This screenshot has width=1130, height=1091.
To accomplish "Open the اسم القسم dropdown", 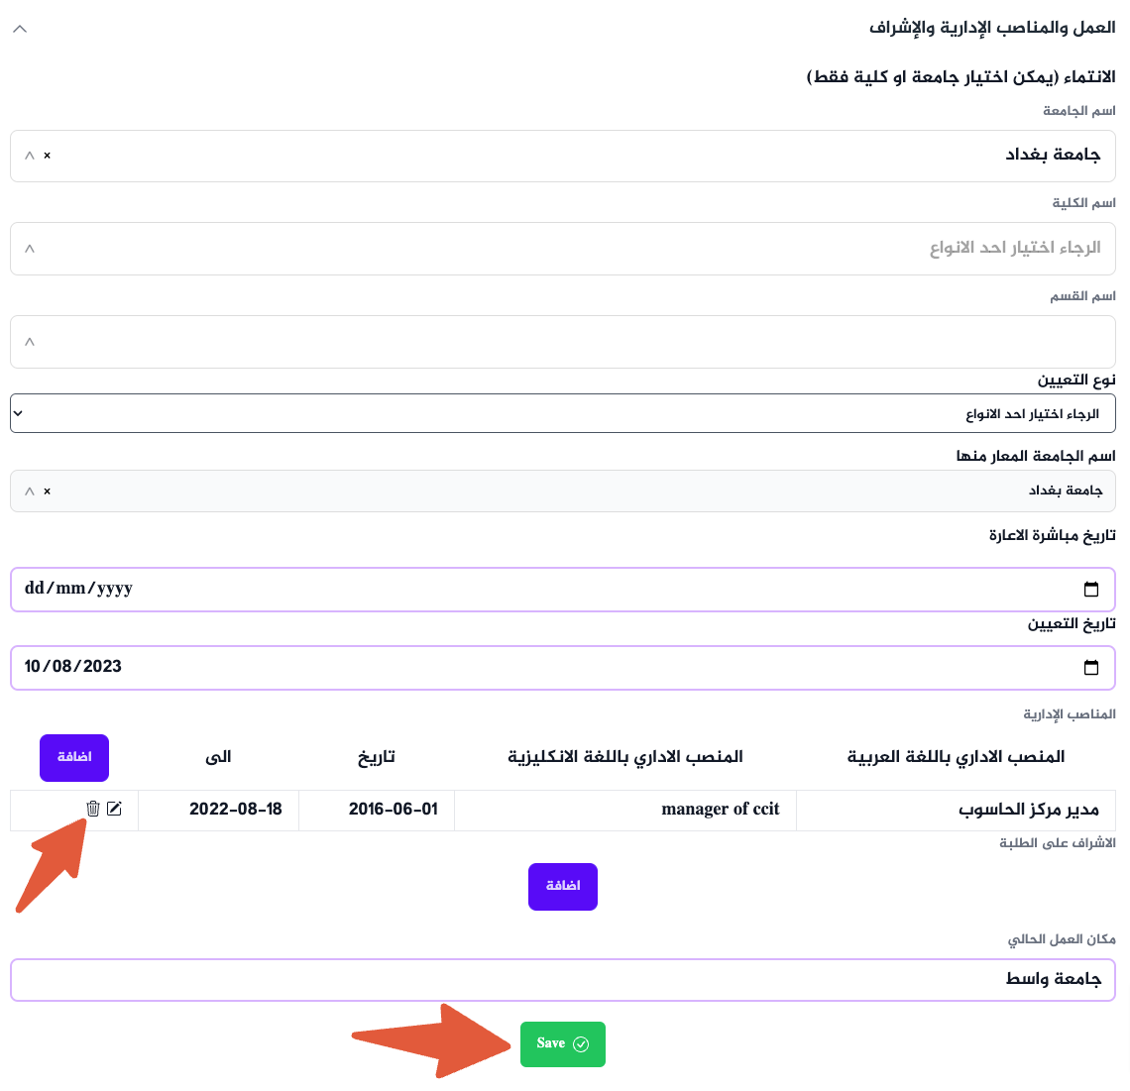I will point(563,342).
